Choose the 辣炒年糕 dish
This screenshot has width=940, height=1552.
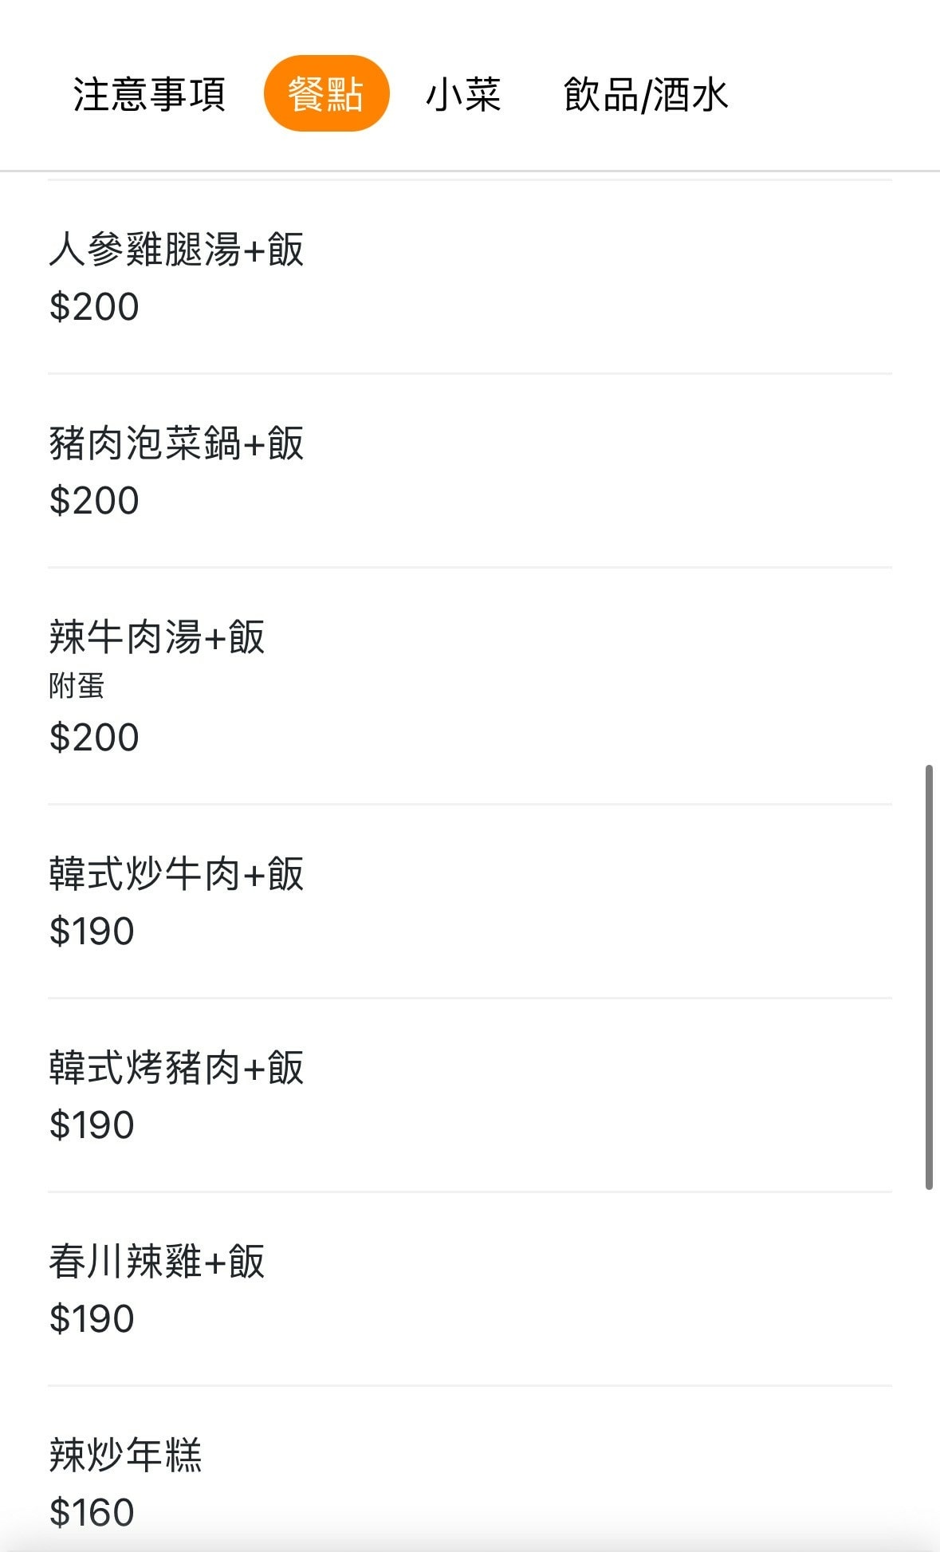click(126, 1455)
